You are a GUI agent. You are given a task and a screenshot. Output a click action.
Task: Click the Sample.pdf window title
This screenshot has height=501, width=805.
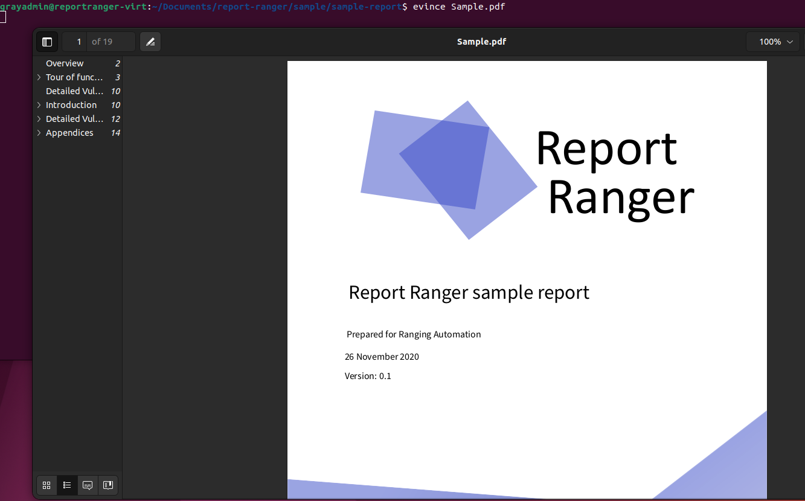481,42
